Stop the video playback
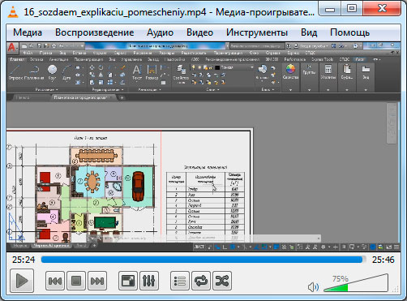This screenshot has width=407, height=301. coord(76,281)
